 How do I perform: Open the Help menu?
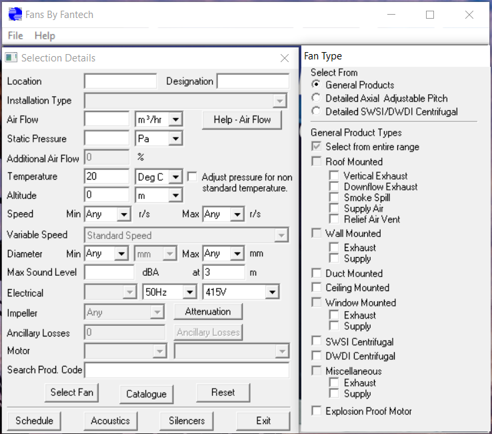45,35
